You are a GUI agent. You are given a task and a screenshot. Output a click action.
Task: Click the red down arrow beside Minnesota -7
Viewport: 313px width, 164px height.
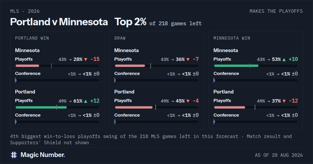[188, 59]
